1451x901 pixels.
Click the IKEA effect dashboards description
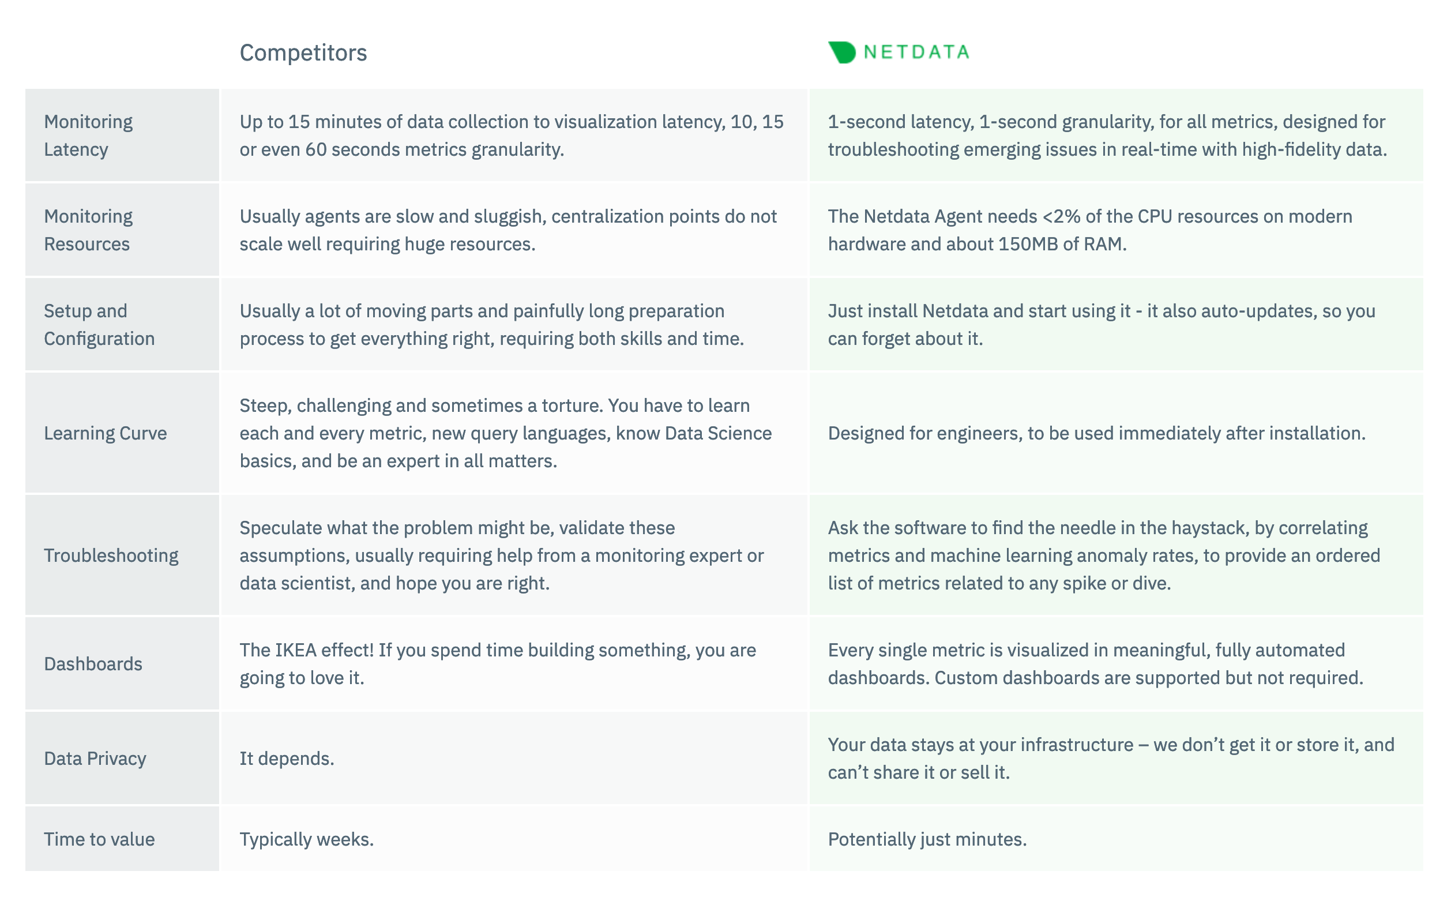coord(497,664)
